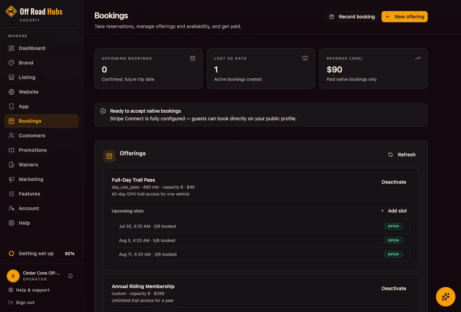Image resolution: width=461 pixels, height=312 pixels.
Task: Click the OPEN badge on the Aug 11 slot
Action: point(393,254)
